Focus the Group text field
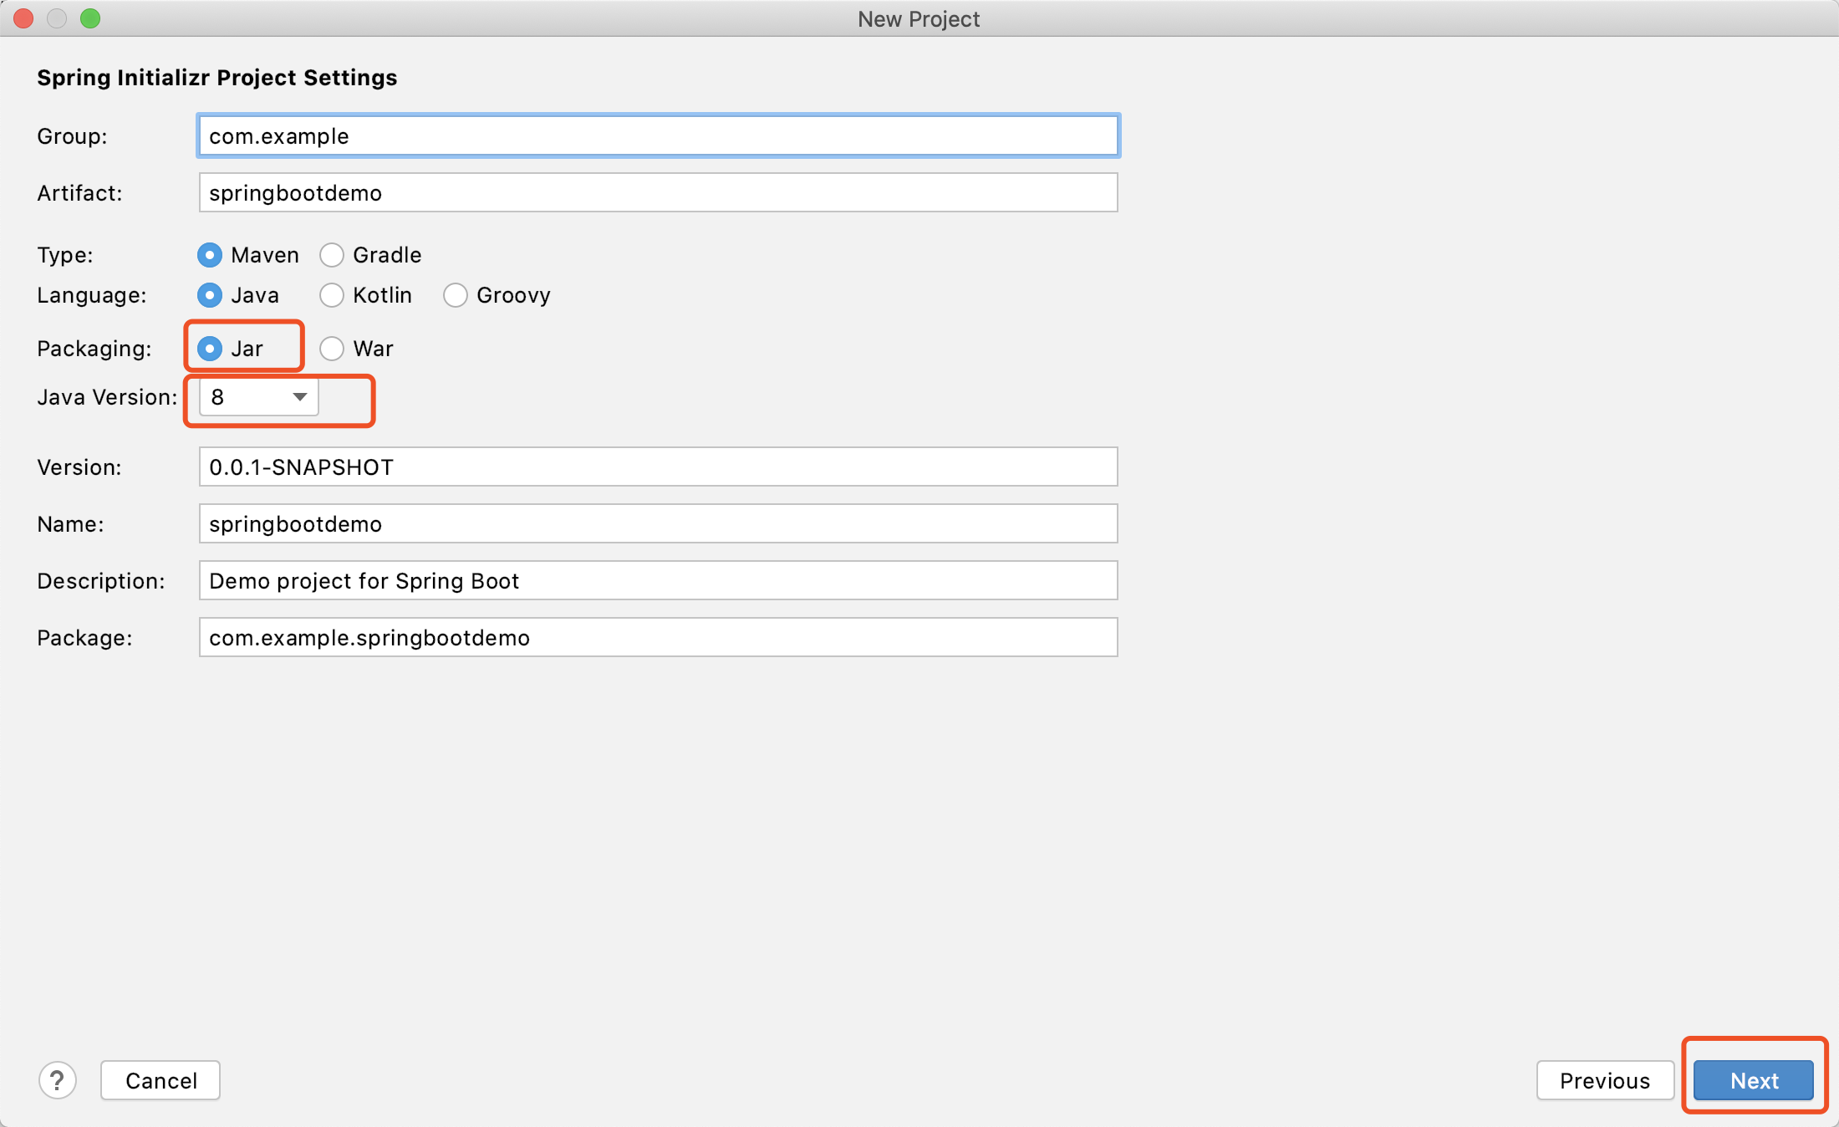The height and width of the screenshot is (1127, 1839). (658, 136)
